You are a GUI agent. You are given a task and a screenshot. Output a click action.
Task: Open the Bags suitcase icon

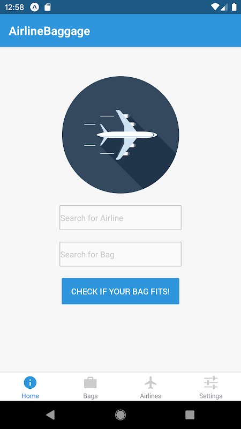point(90,382)
